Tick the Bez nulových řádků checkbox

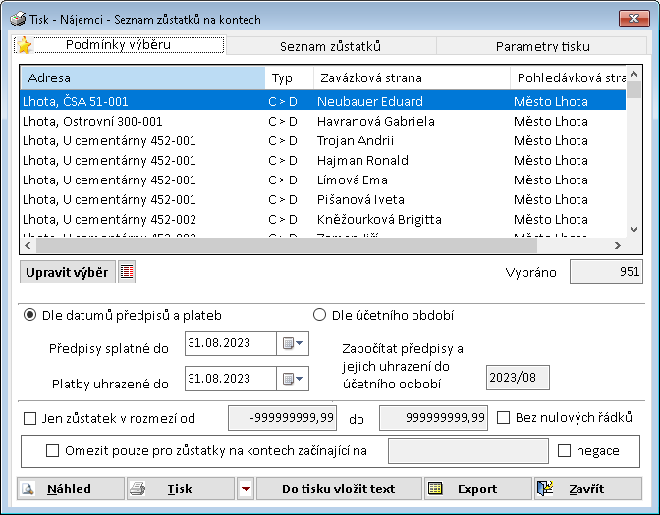click(504, 417)
